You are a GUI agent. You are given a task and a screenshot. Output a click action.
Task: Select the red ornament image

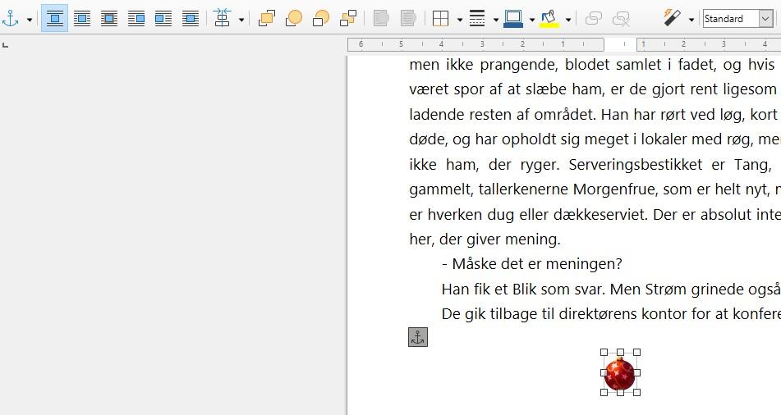click(620, 372)
